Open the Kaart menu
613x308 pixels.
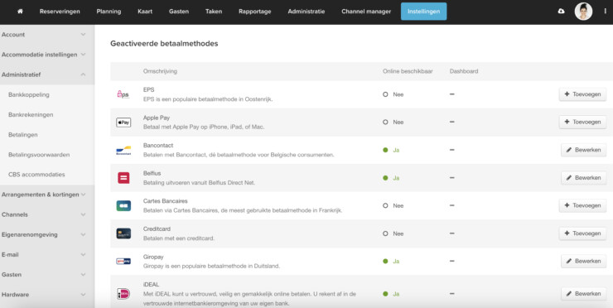tap(145, 12)
